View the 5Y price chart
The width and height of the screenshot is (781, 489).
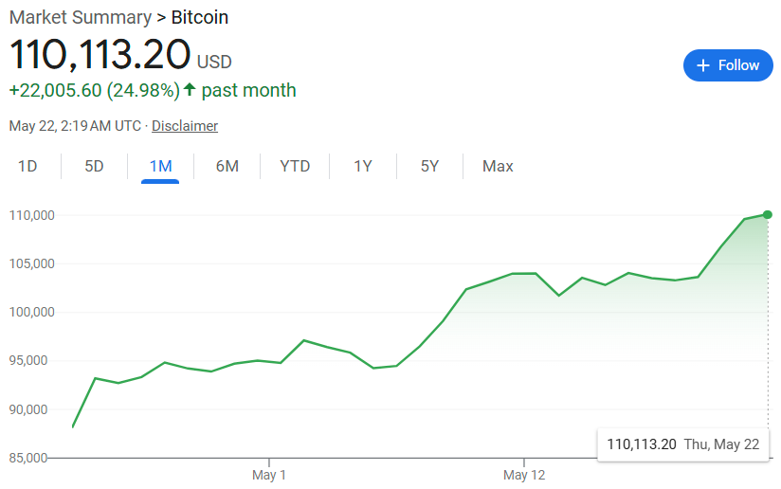(429, 167)
